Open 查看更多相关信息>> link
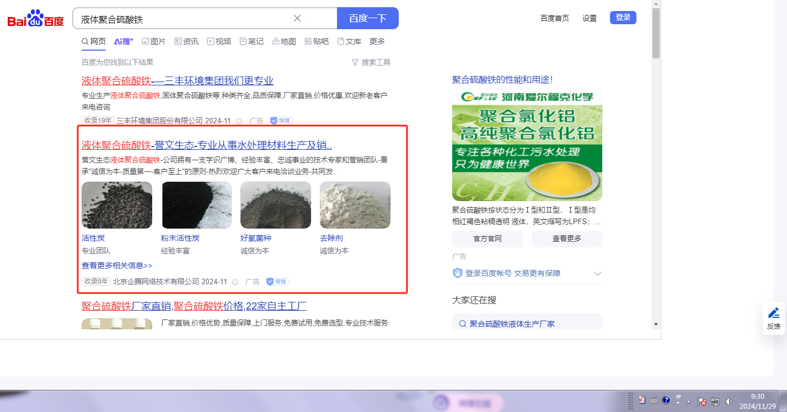The width and height of the screenshot is (787, 412). click(x=117, y=265)
